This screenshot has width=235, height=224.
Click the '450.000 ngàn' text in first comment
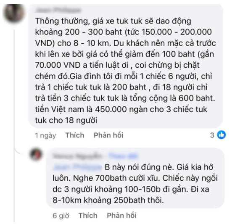click(111, 110)
